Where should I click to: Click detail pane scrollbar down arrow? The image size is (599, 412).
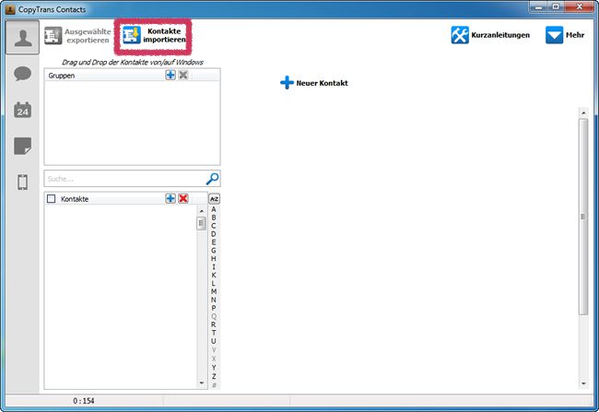(583, 383)
